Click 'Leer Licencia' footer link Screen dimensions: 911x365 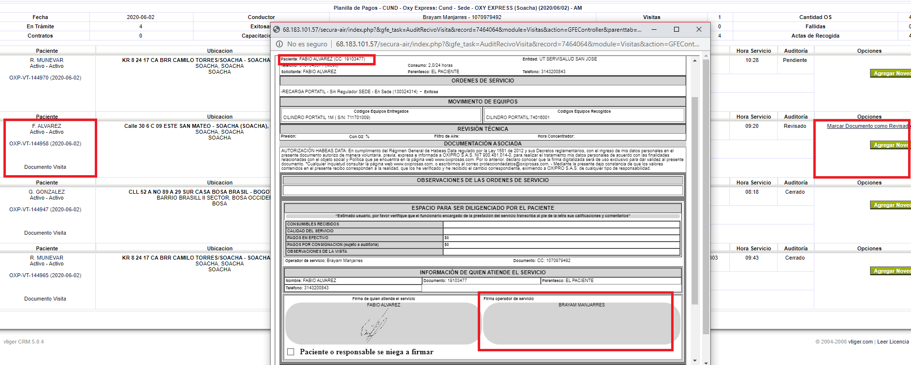click(893, 342)
